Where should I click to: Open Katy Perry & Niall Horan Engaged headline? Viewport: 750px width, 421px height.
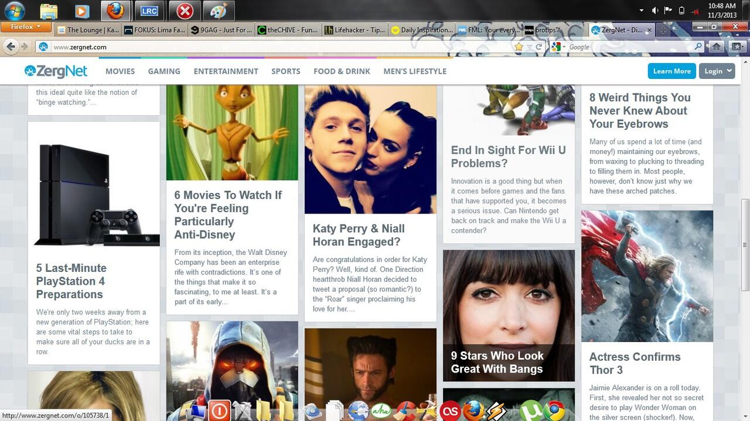(x=359, y=235)
